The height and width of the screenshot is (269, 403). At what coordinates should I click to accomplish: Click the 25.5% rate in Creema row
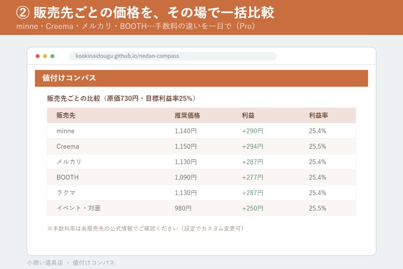[318, 147]
